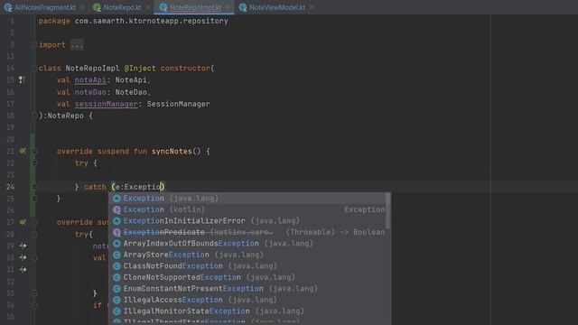Click the gutter icon on line 15
This screenshot has width=578, height=325.
click(22, 79)
